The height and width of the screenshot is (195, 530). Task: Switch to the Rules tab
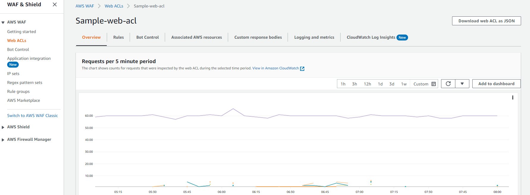pos(118,37)
